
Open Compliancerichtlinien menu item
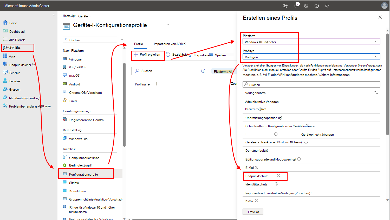pyautogui.click(x=84, y=158)
